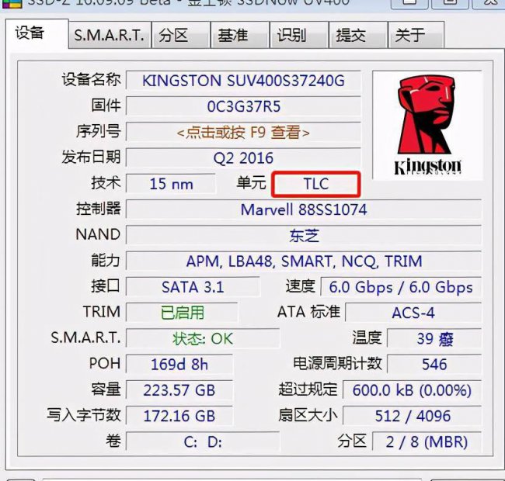
Task: Click firmware value 0C3G37R5
Action: pos(243,106)
